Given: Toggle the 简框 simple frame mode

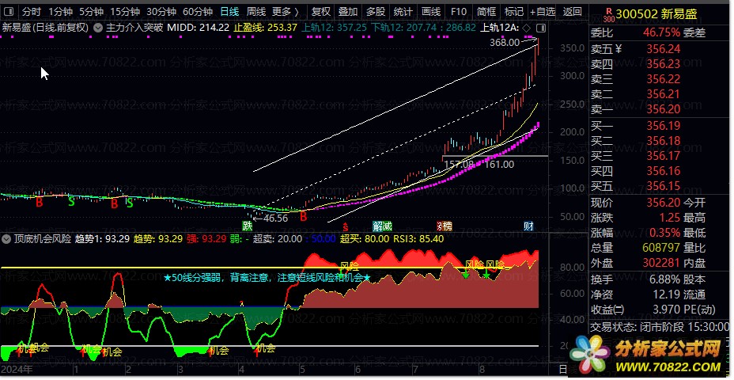Looking at the screenshot, I should point(486,12).
